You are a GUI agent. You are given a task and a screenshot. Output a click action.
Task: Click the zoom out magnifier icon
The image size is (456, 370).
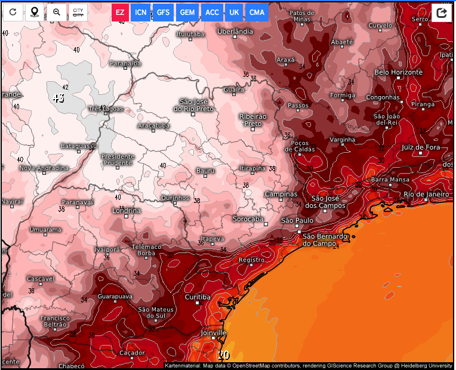click(56, 13)
